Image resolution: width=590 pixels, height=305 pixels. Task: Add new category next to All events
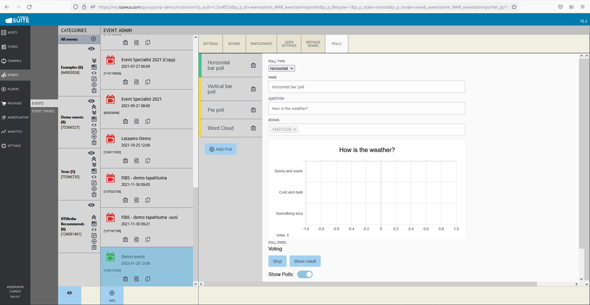point(94,39)
